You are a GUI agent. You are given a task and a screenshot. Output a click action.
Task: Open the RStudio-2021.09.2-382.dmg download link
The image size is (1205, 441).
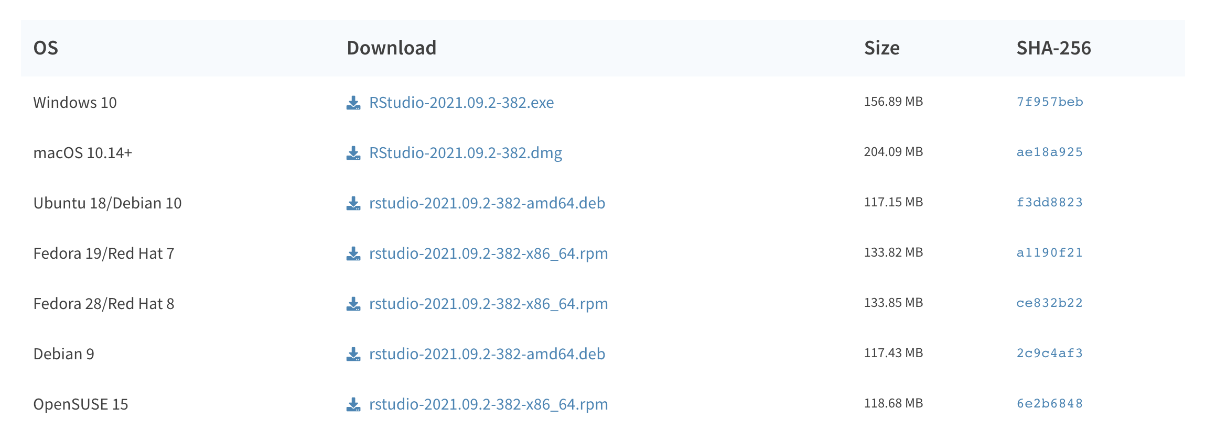point(466,153)
